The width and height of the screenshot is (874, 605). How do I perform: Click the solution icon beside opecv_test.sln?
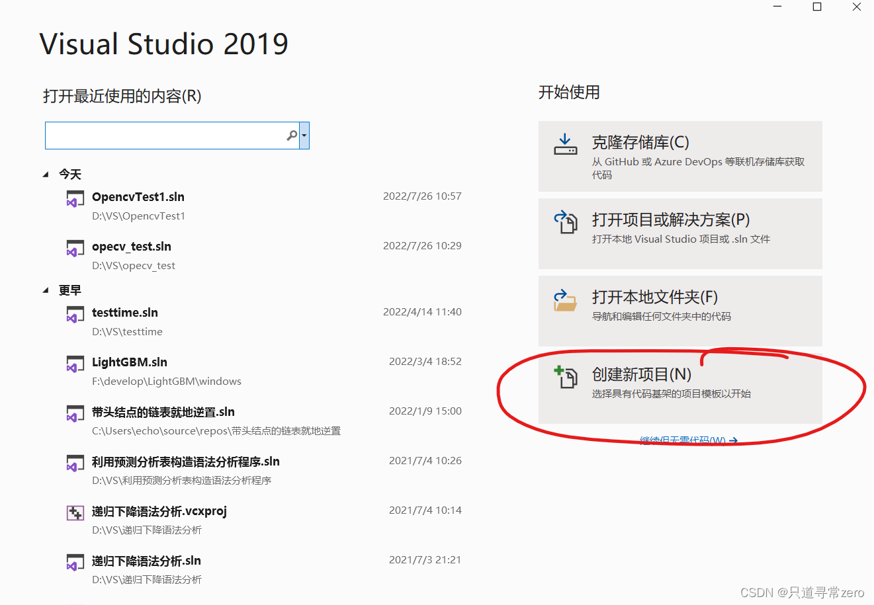pyautogui.click(x=75, y=249)
